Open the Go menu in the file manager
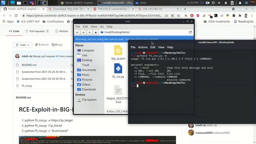 point(102,27)
